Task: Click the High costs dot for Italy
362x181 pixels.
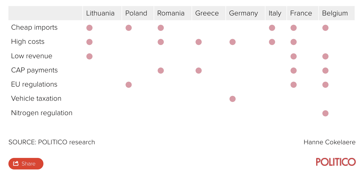Action: click(272, 42)
